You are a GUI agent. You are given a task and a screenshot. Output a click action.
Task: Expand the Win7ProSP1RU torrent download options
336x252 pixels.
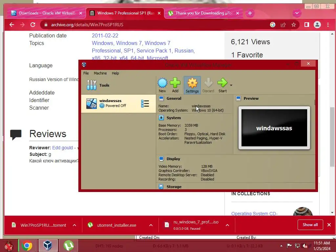pos(74,225)
